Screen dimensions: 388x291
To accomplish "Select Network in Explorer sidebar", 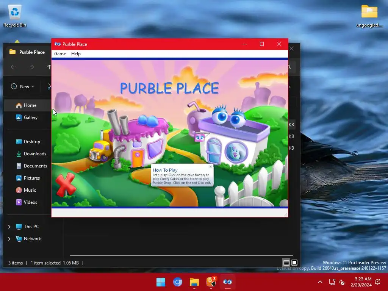I will [x=28, y=239].
